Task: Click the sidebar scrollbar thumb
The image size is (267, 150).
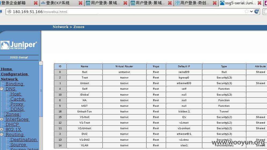Action: coord(41,90)
